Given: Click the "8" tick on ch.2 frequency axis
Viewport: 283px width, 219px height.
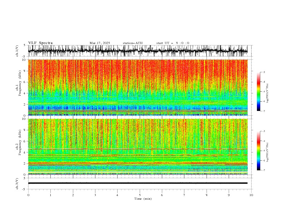Looking at the screenshot, I should [25, 130].
